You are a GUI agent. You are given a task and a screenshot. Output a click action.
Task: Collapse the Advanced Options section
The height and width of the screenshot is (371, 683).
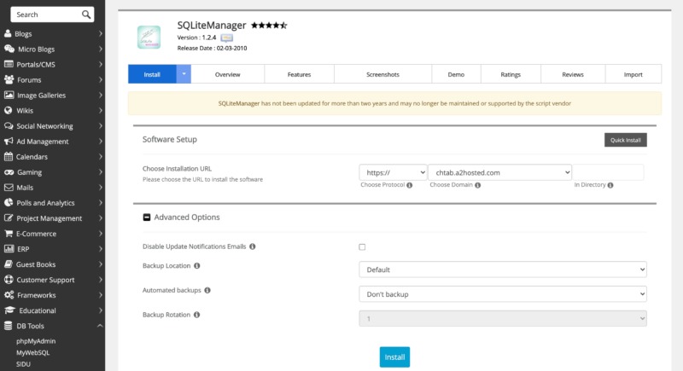[x=147, y=217]
